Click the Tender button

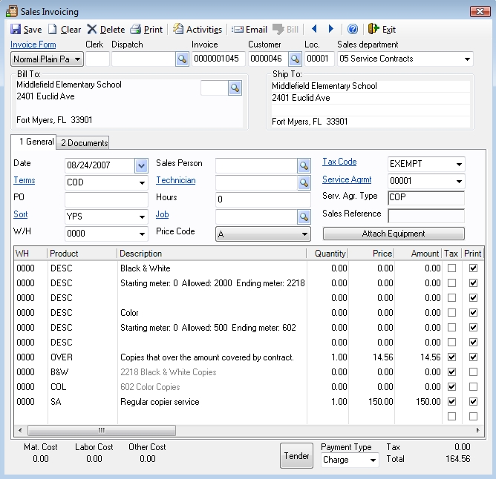[296, 455]
